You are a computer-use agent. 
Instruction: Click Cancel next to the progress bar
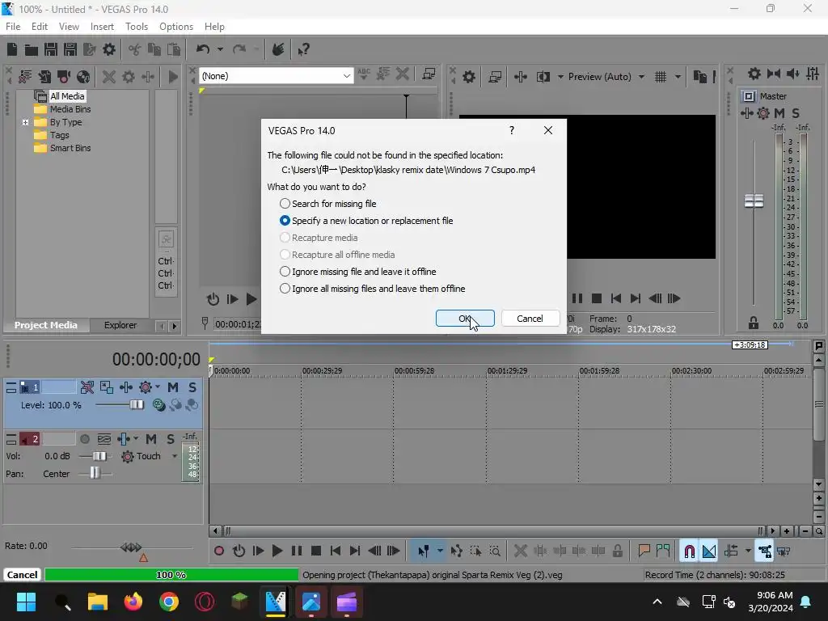(22, 575)
